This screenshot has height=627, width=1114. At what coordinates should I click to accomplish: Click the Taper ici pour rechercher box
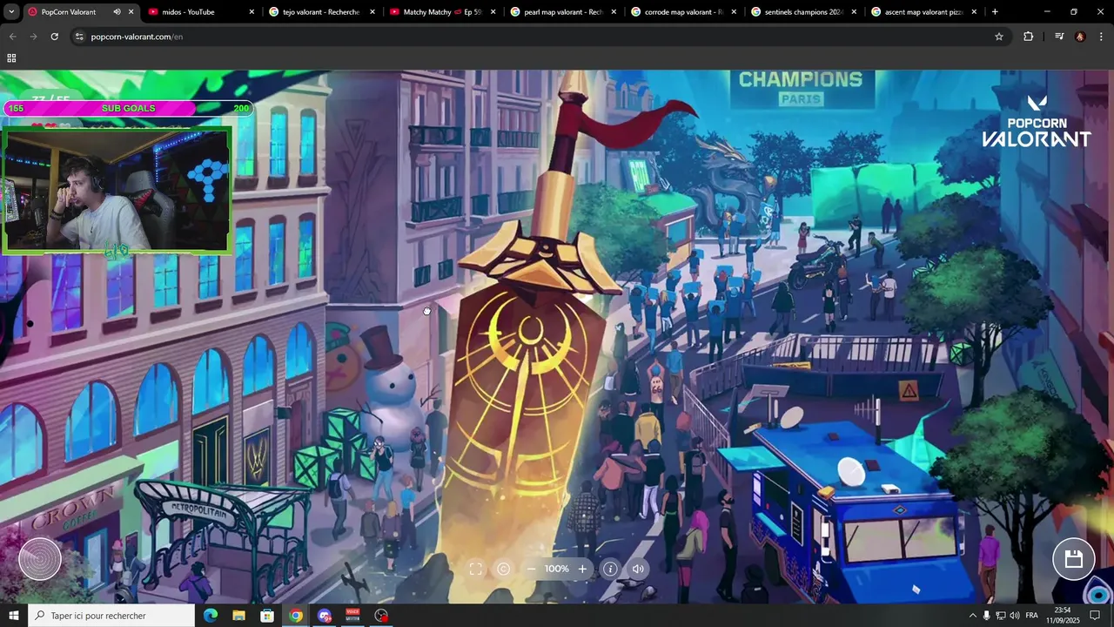point(111,616)
